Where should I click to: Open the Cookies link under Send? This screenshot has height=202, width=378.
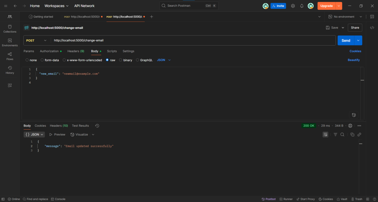[x=355, y=51]
